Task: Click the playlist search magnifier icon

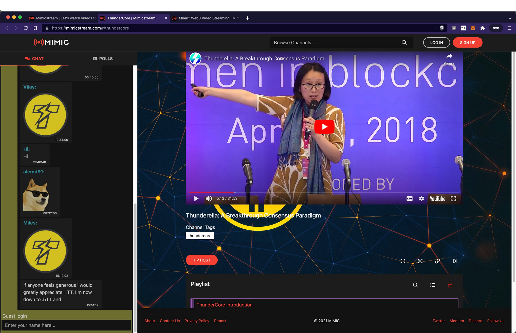Action: 415,285
